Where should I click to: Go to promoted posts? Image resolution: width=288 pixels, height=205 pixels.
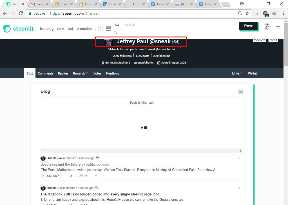point(84,29)
